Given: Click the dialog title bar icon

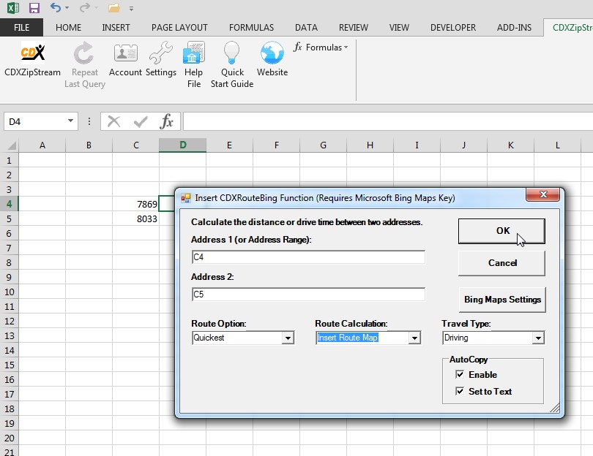Looking at the screenshot, I should click(186, 198).
